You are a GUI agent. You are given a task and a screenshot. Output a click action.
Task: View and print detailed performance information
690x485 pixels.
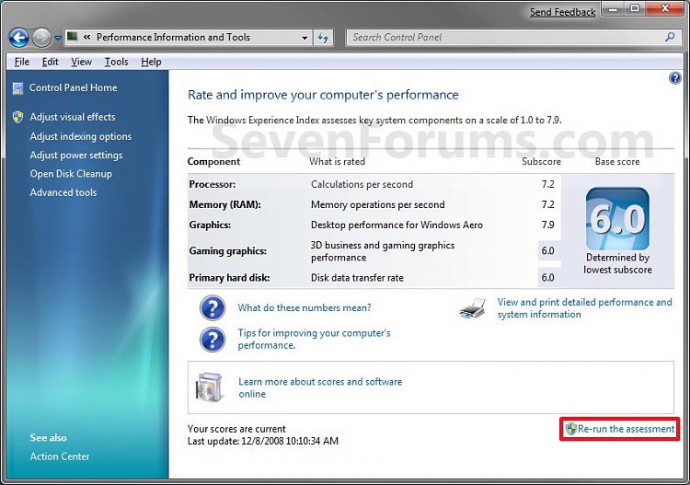click(x=584, y=308)
